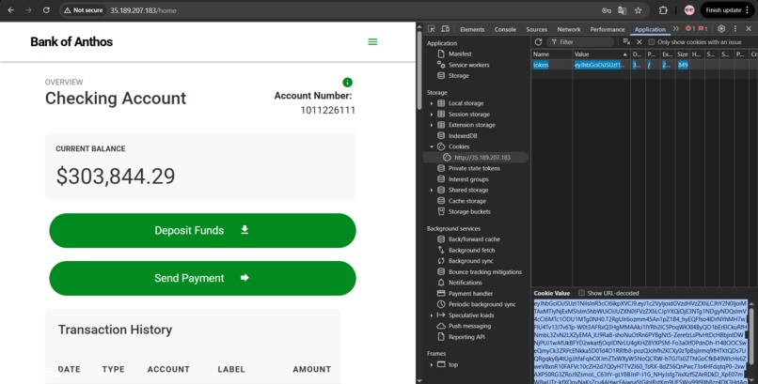Reload the page with the refresh icon
758x384 pixels.
(x=46, y=10)
